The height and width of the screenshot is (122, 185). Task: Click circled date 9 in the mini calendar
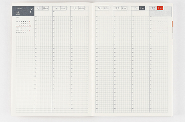[23, 26]
